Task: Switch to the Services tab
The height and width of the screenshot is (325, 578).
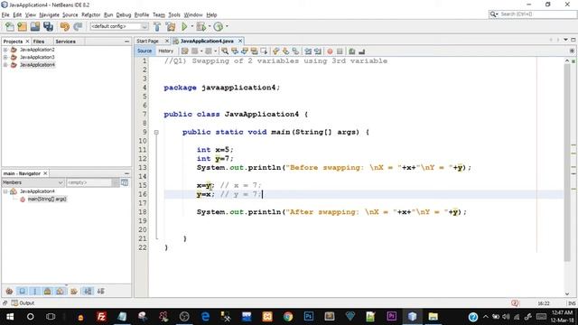Action: tap(66, 42)
